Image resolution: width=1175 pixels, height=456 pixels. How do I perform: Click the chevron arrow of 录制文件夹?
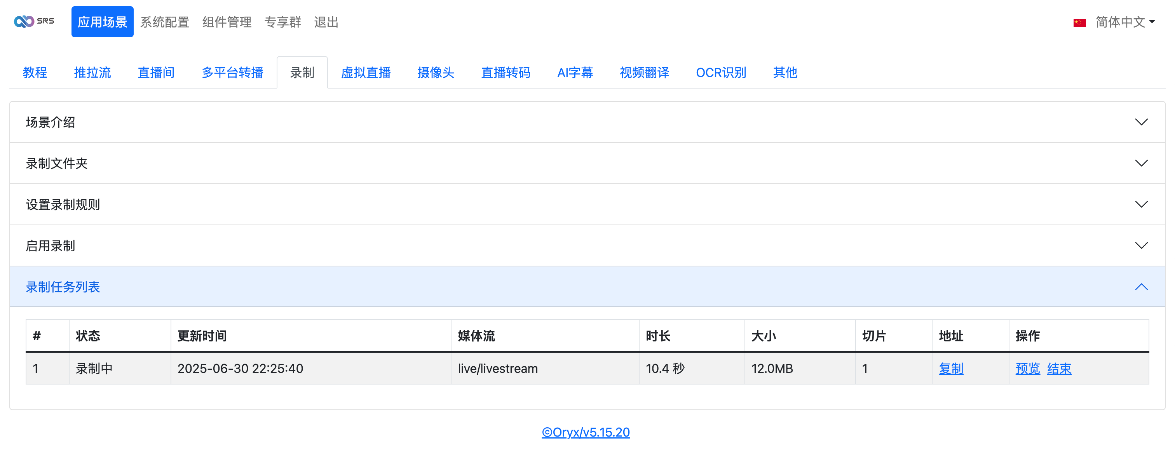(1141, 163)
